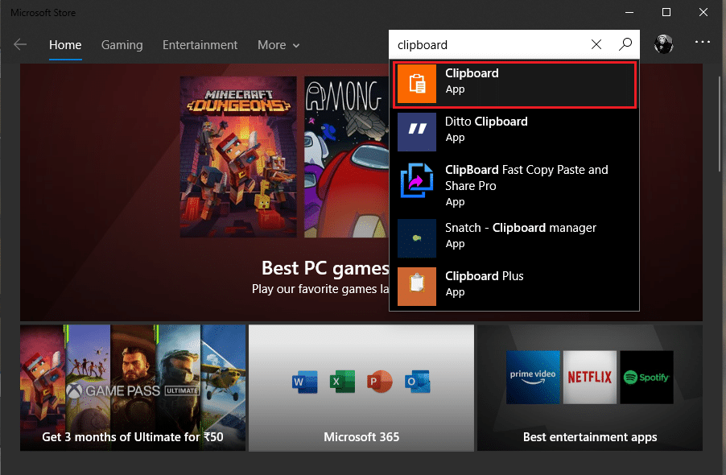Switch to the Gaming tab
The image size is (726, 475).
[122, 45]
